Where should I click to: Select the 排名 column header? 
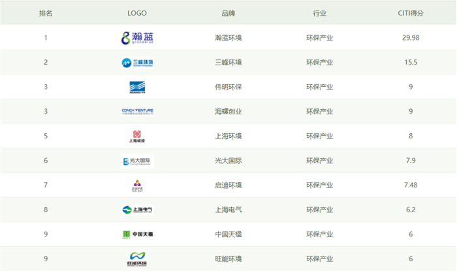click(x=46, y=13)
